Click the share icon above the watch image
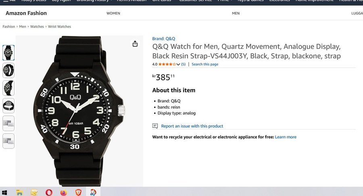 point(135,44)
